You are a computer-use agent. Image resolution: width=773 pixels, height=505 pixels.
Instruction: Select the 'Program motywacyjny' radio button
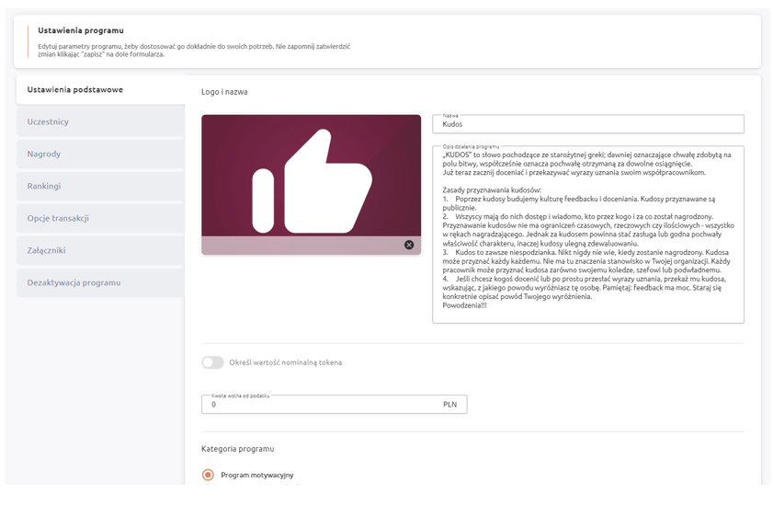tap(208, 475)
